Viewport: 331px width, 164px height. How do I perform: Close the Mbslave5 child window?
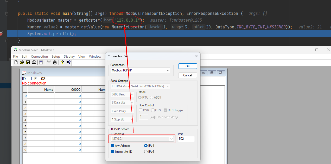pyautogui.click(x=221, y=73)
